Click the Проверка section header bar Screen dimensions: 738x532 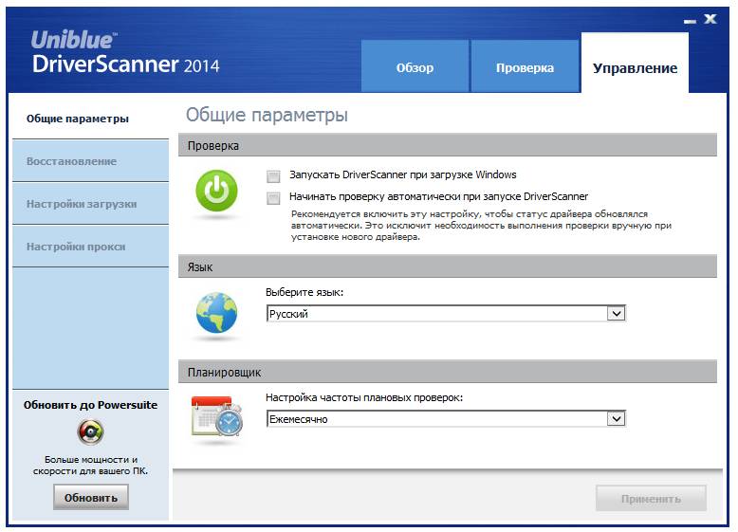tap(448, 145)
